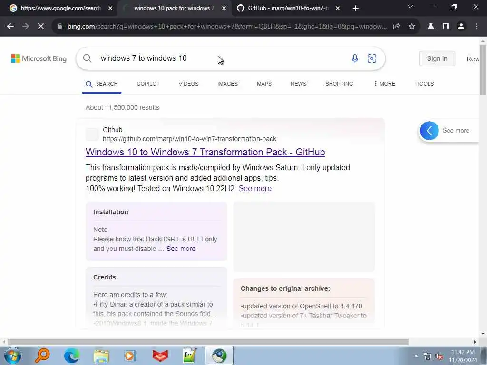Viewport: 487px width, 365px height.
Task: Open File Explorer from taskbar
Action: pyautogui.click(x=101, y=356)
